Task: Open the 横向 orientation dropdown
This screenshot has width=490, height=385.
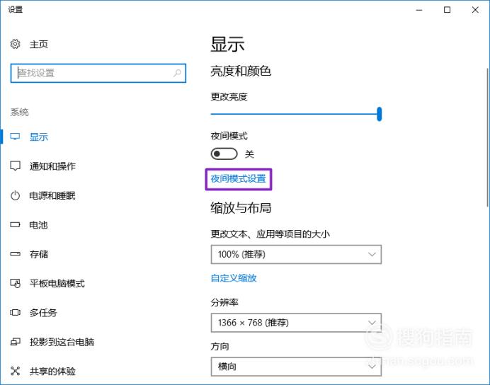Action: pos(296,367)
